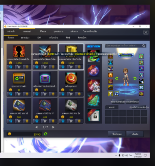155x166 pixels.
Task: Go to the next shop page arrow
Action: [53, 127]
